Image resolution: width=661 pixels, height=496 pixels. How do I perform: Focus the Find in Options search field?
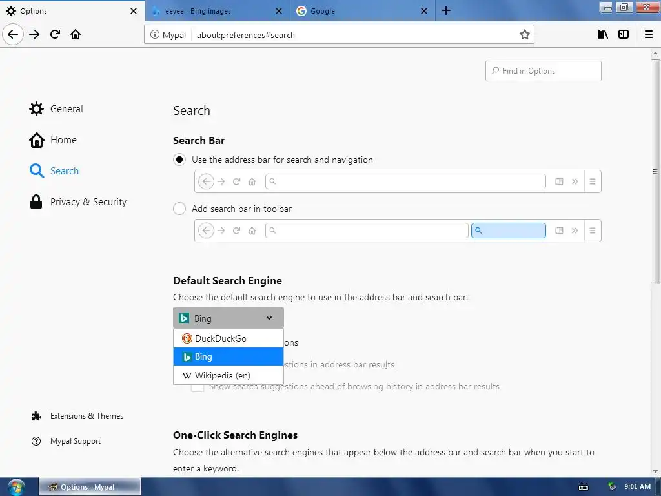coord(543,71)
